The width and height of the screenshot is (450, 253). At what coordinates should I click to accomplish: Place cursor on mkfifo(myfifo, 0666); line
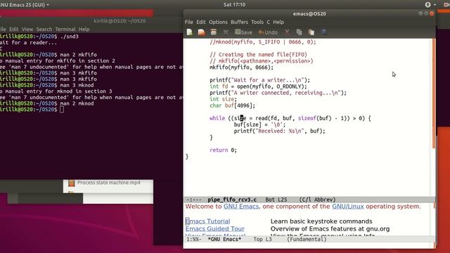point(242,67)
